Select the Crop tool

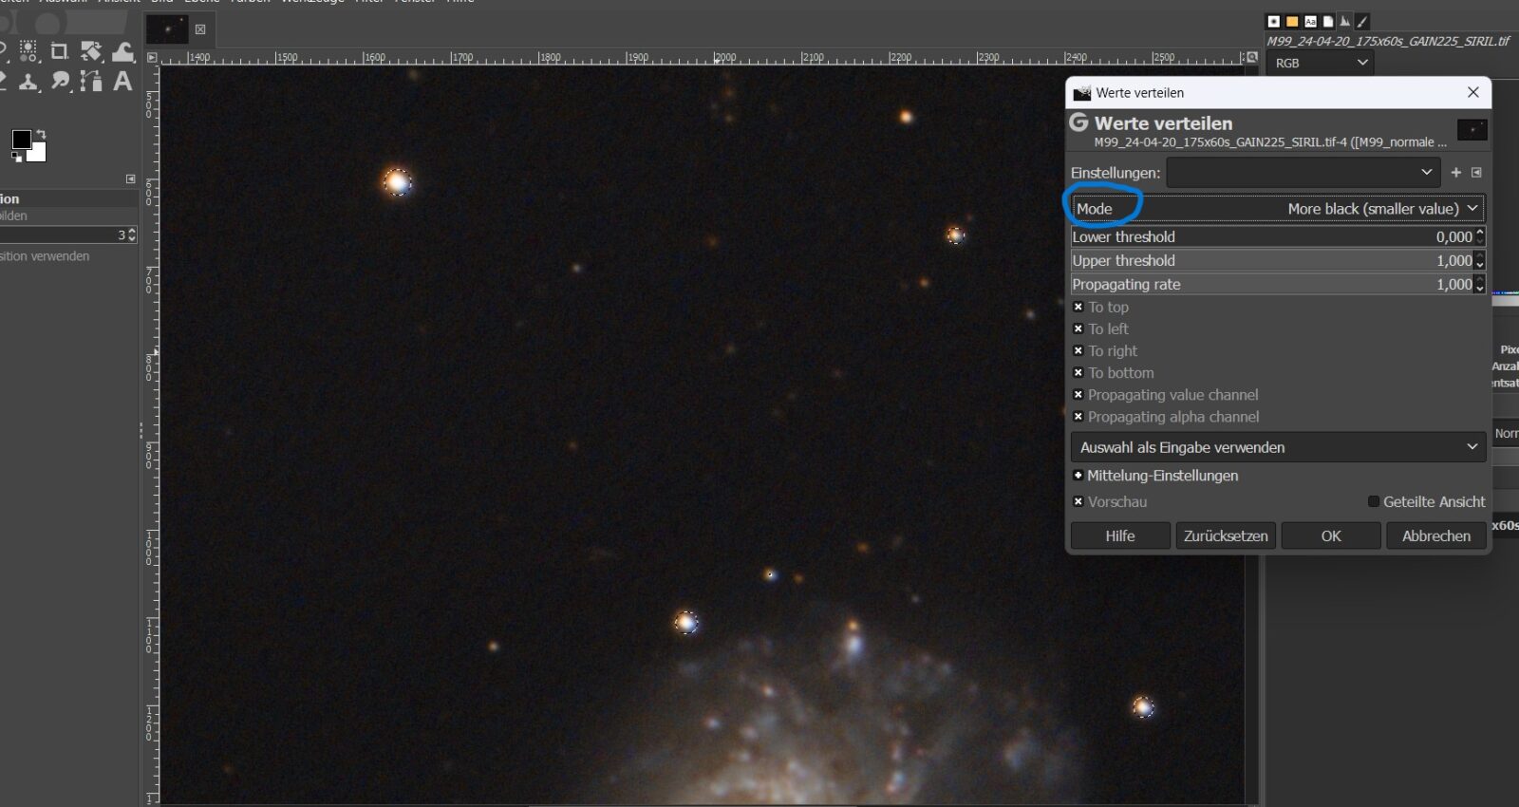(59, 51)
